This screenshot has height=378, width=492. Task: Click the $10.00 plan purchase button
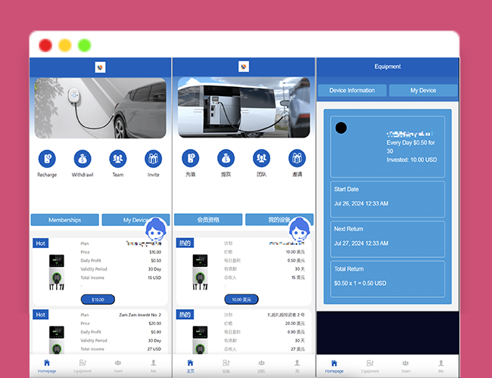point(98,299)
